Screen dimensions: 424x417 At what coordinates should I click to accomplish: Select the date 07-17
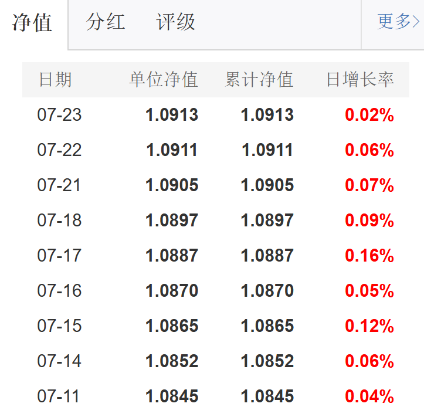point(59,255)
